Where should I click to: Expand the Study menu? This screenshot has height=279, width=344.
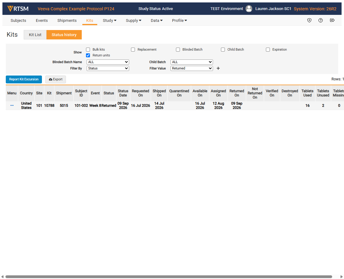(109, 20)
